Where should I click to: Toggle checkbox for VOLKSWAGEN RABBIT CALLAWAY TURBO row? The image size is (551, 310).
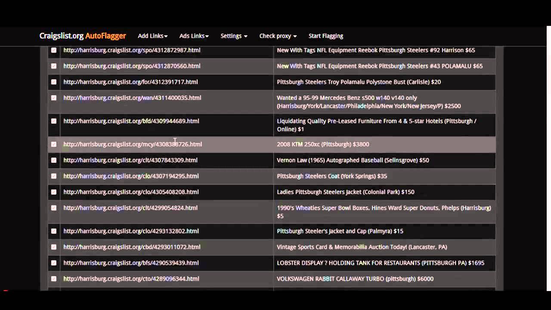[54, 279]
